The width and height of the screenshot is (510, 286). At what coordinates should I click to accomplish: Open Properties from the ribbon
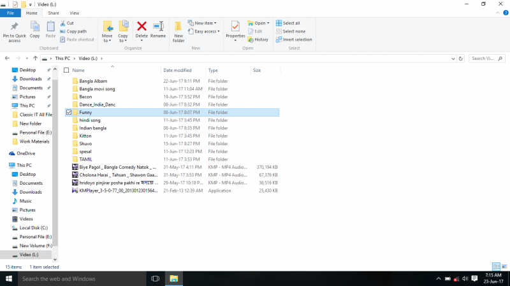[235, 30]
